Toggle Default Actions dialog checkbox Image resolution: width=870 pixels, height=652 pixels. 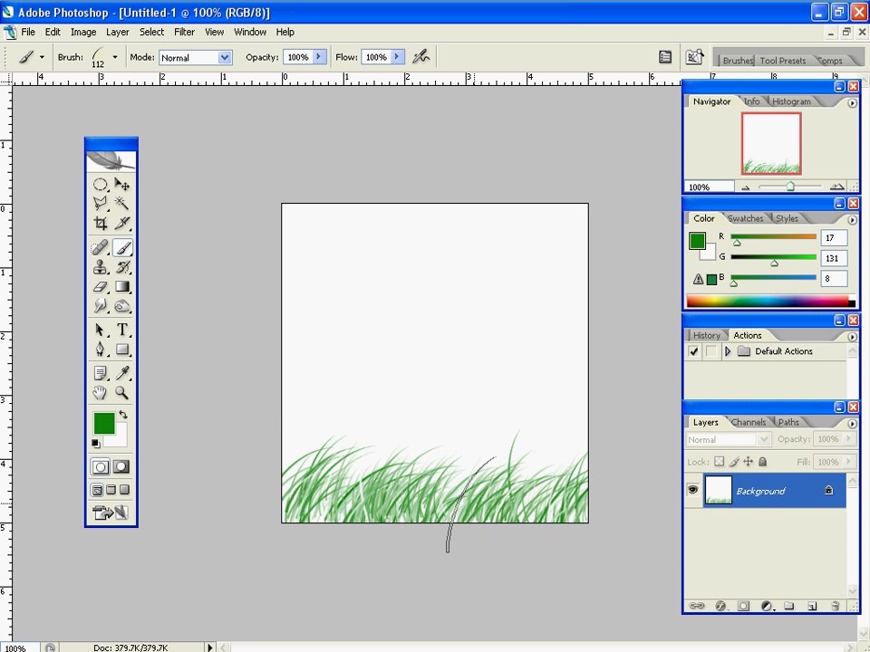(710, 351)
